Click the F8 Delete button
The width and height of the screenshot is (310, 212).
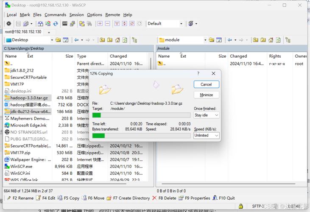point(164,198)
